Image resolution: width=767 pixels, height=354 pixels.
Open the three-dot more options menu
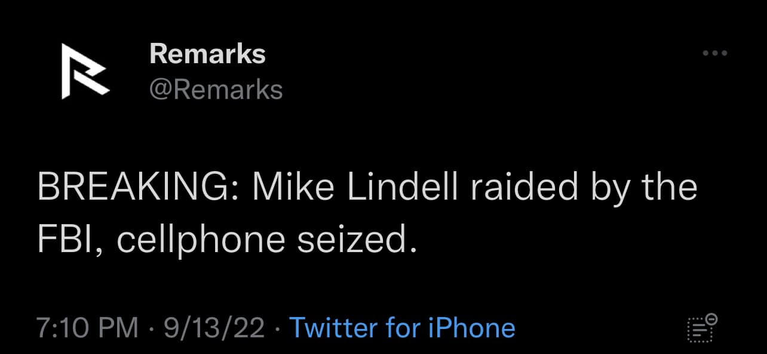[714, 54]
